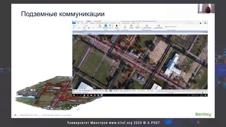This screenshot has width=226, height=127.
Task: Click the blue square snap icon in status bar
Action: (x=111, y=91)
